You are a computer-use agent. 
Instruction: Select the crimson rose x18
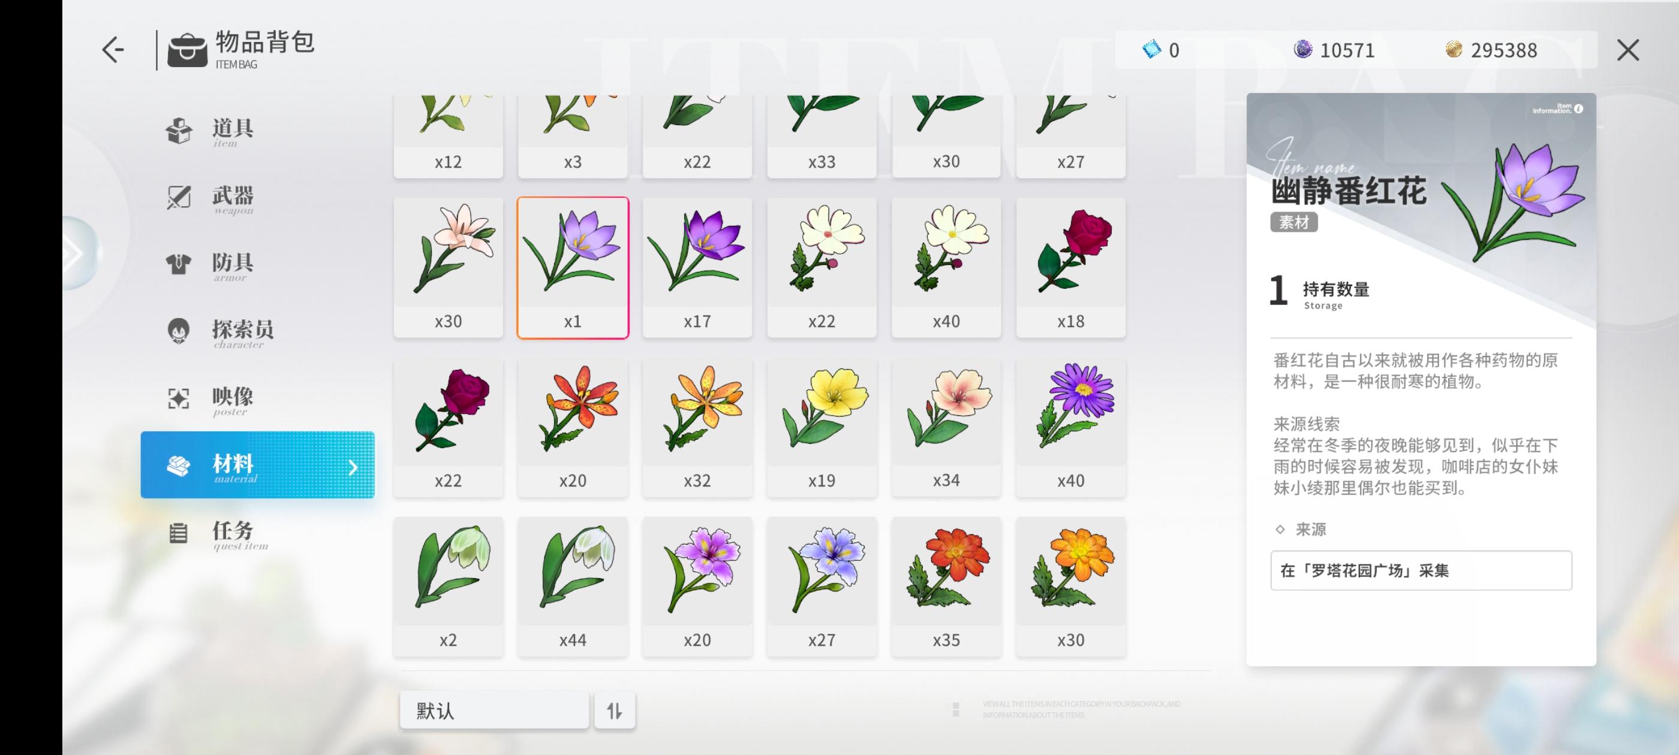click(1071, 267)
